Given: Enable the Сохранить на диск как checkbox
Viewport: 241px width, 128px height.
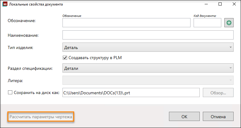Looking at the screenshot, I should tap(10, 92).
